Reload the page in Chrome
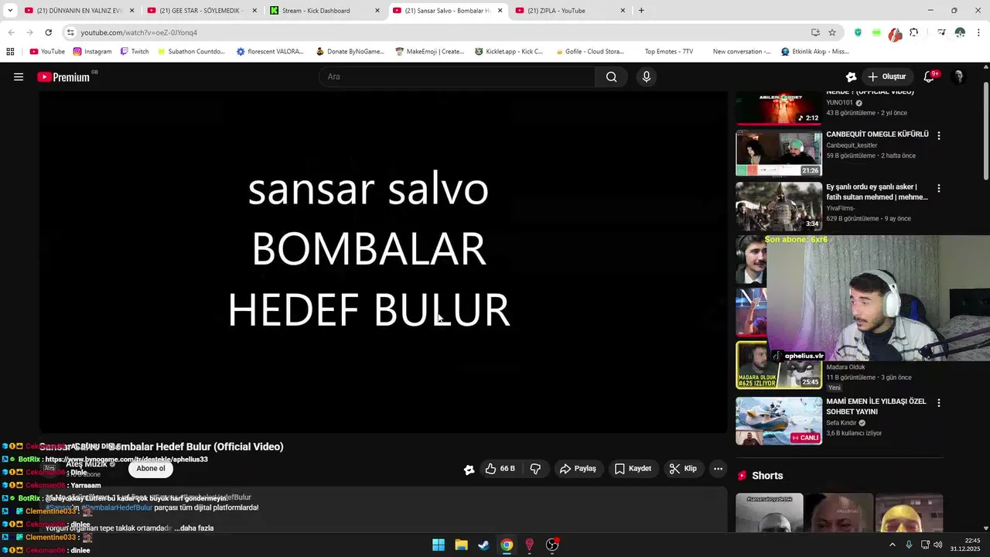Screen dimensions: 990x557 pos(48,32)
